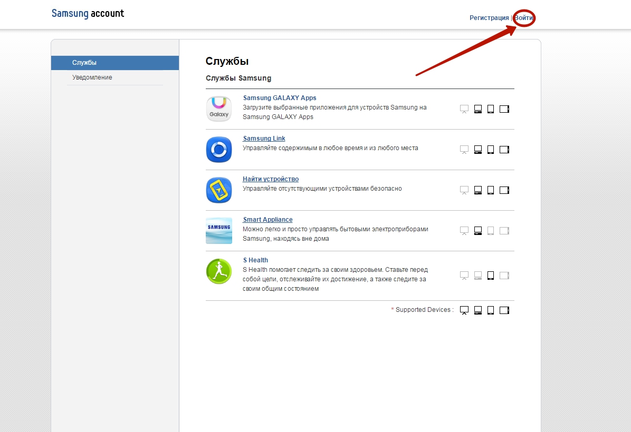Click the Войти sign-in link
This screenshot has height=432, width=631.
tap(524, 18)
